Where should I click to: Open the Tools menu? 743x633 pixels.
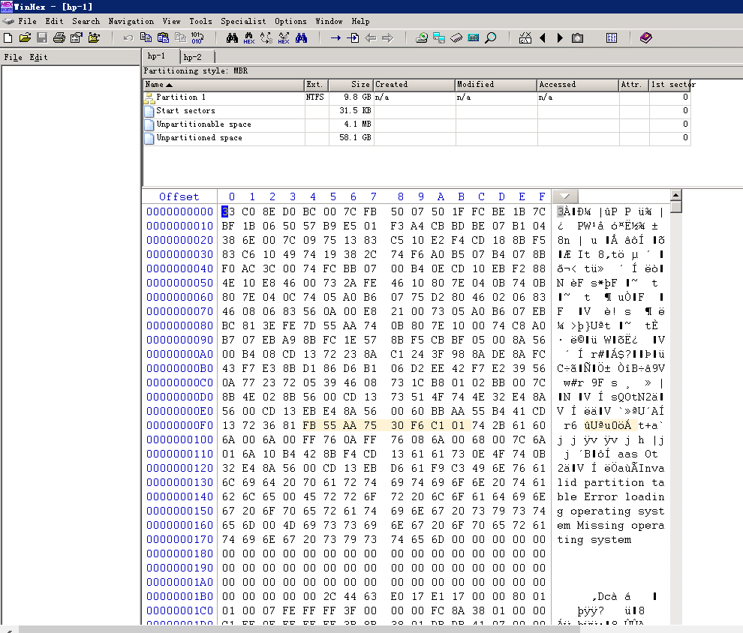click(201, 21)
